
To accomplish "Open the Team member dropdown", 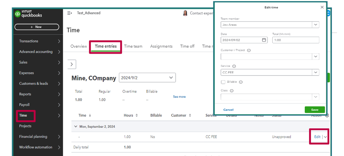I will [315, 25].
